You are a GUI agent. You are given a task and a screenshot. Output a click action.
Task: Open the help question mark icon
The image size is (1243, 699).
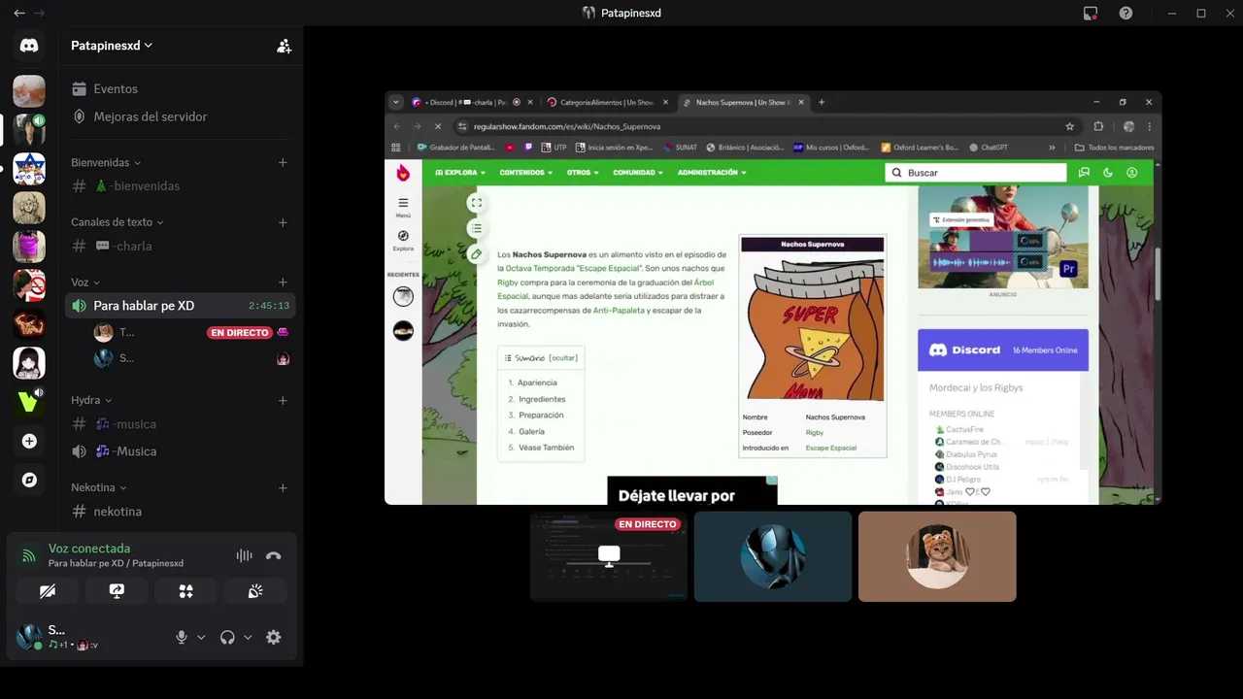click(1125, 13)
